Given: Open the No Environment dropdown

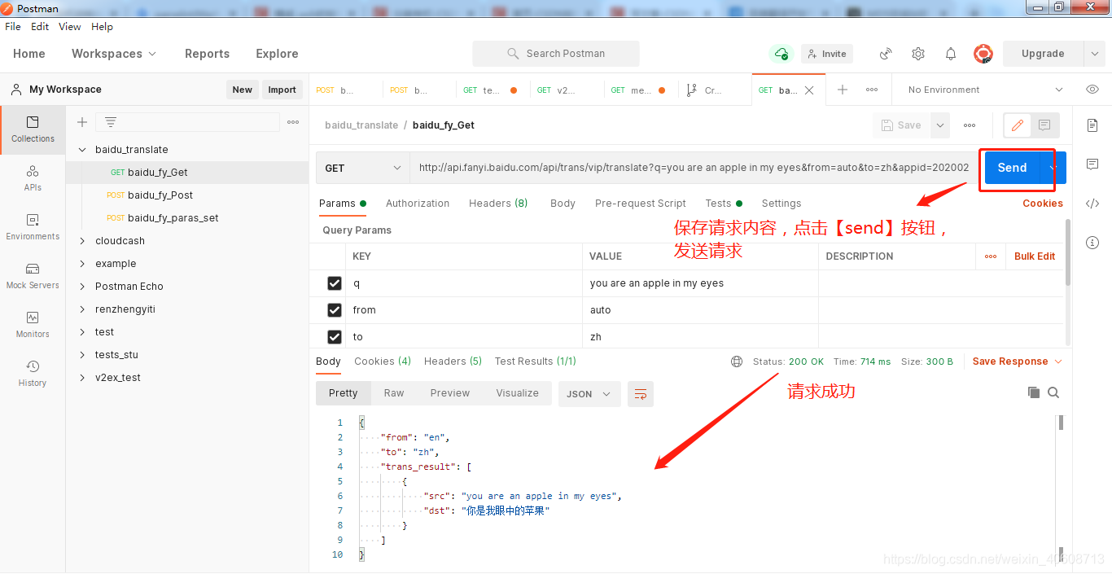Looking at the screenshot, I should point(985,90).
